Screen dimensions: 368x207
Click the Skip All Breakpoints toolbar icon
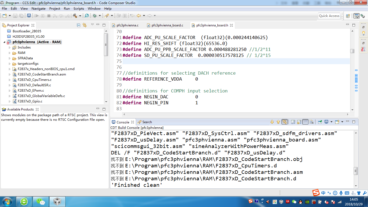86,16
